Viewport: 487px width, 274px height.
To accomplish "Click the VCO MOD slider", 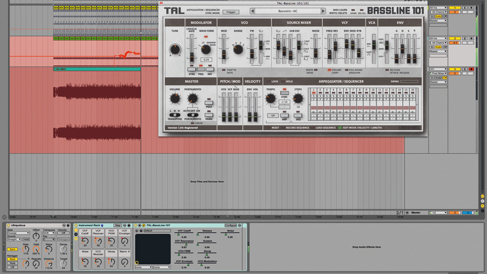I will pyautogui.click(x=223, y=48).
